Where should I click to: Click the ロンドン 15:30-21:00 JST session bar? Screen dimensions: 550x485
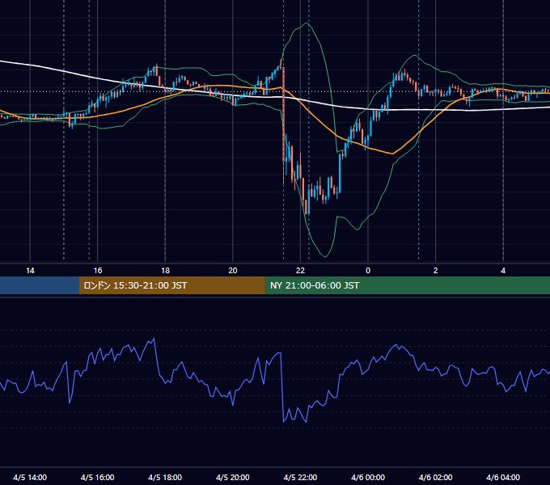click(171, 285)
